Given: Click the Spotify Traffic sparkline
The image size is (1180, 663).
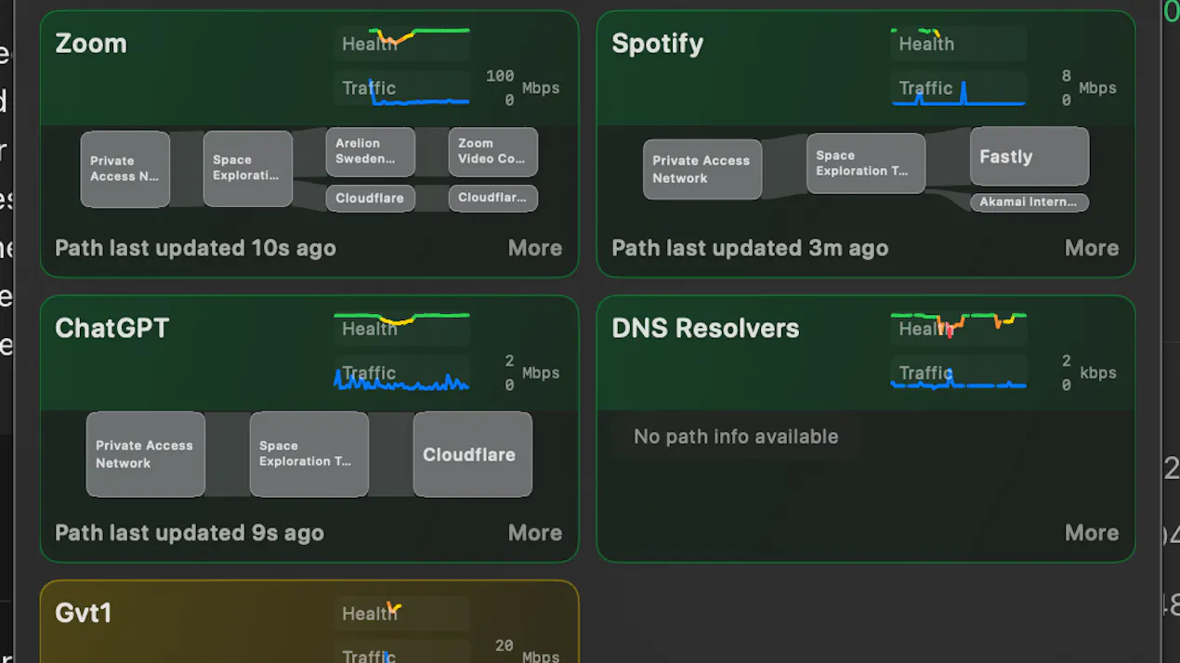Looking at the screenshot, I should 959,88.
